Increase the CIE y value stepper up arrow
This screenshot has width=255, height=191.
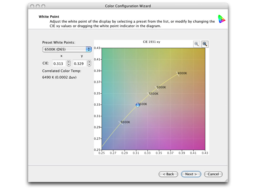(x=89, y=62)
